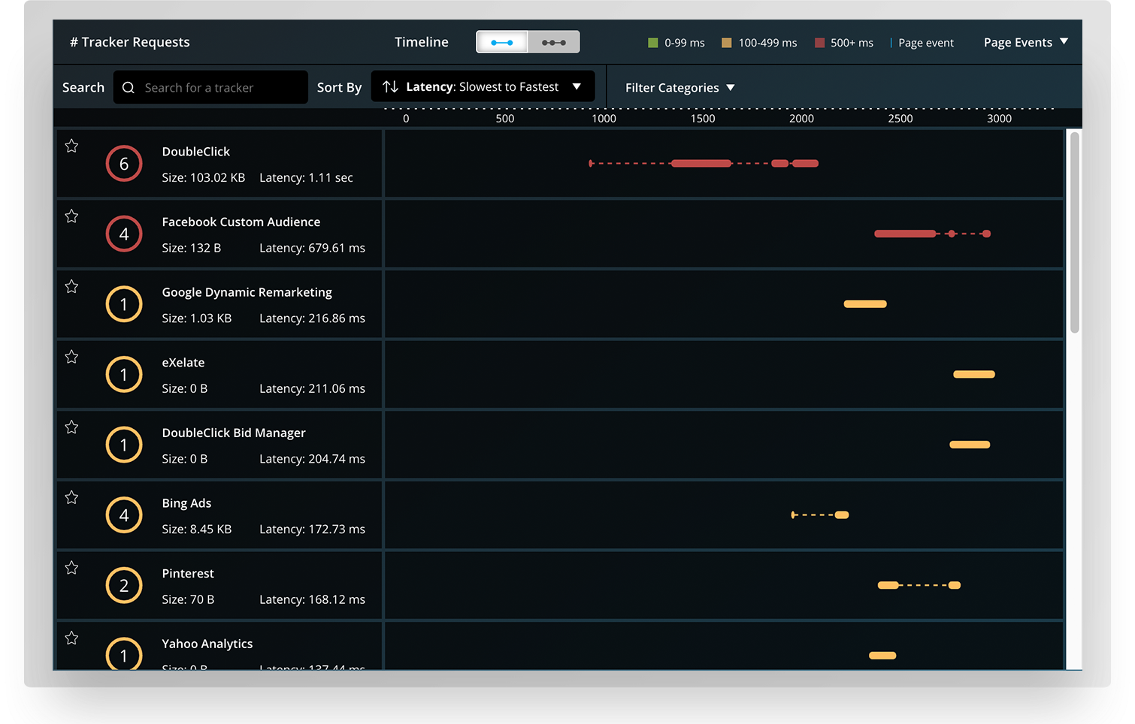
Task: Click the vertical scrollbar thumb
Action: tap(1075, 232)
